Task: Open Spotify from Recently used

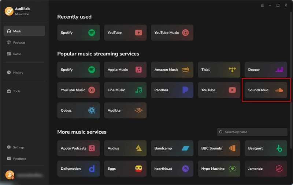Action: tap(78, 32)
